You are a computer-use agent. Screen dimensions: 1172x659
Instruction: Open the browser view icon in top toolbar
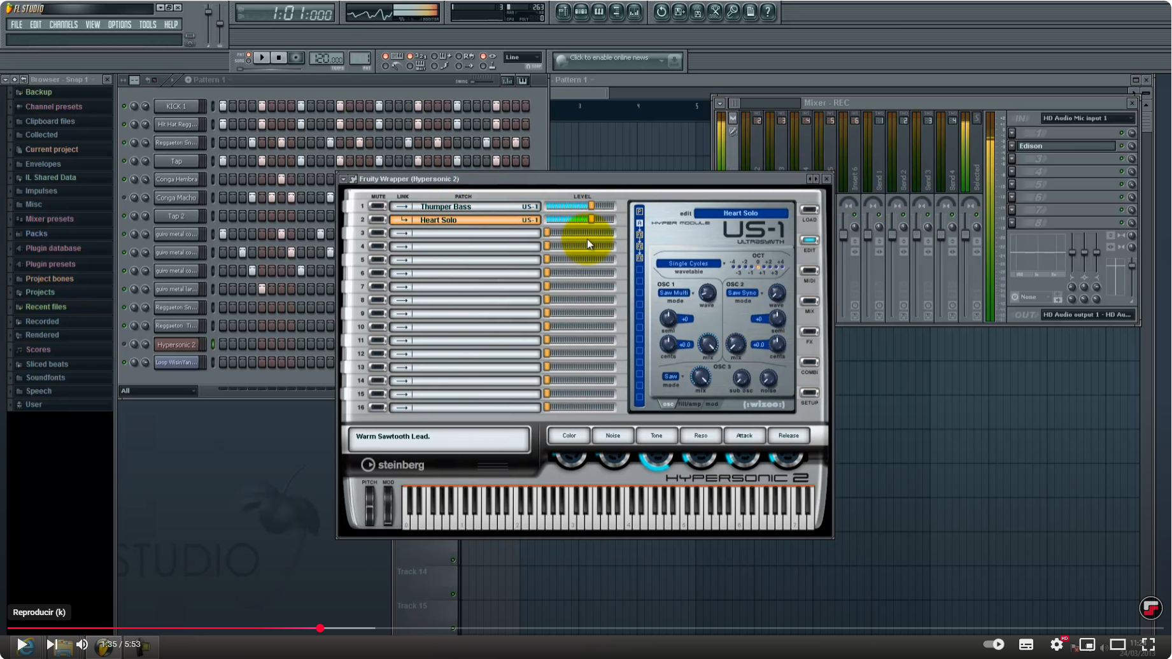pos(617,11)
